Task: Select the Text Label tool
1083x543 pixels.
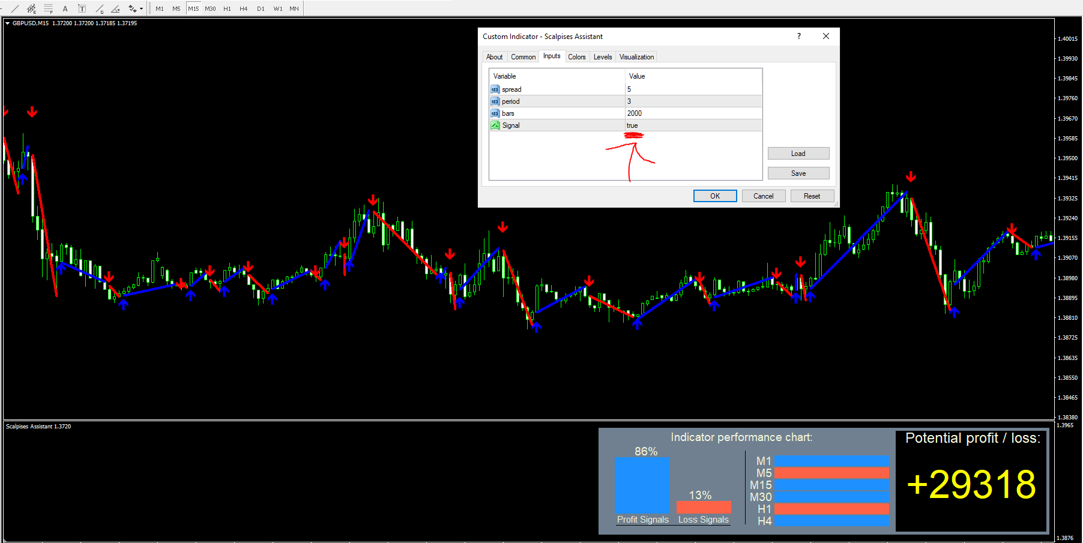Action: (82, 8)
